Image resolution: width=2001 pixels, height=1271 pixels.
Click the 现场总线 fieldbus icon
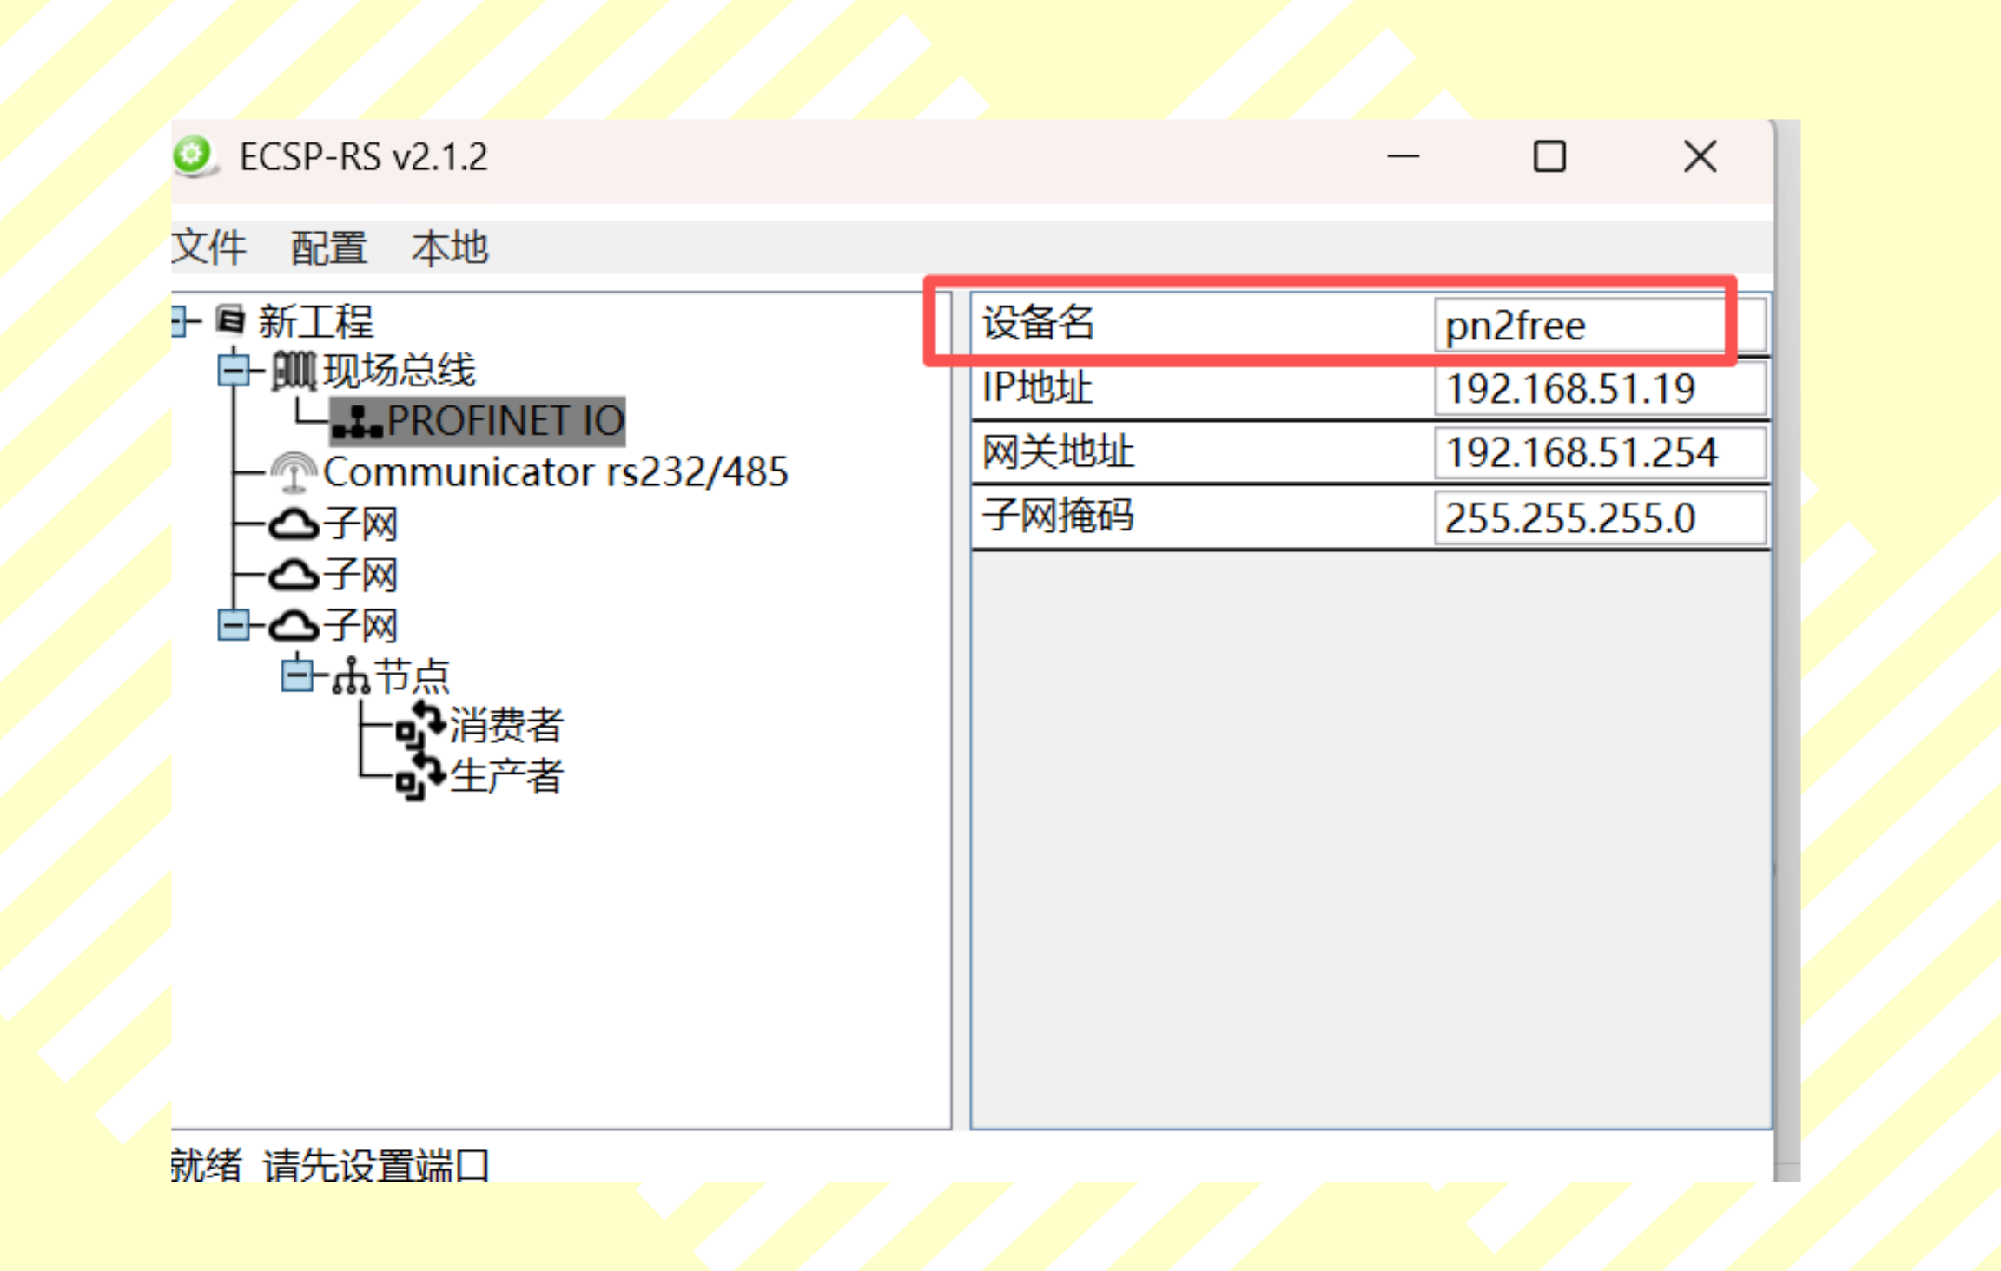coord(294,371)
